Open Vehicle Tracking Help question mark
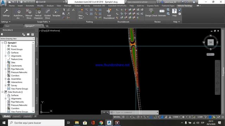The image size is (225, 126). [174, 13]
